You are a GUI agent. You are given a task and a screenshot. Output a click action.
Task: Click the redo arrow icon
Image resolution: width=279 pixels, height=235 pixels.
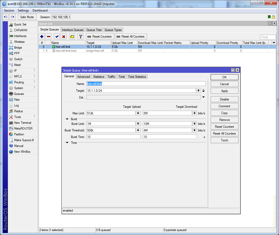tap(12, 17)
